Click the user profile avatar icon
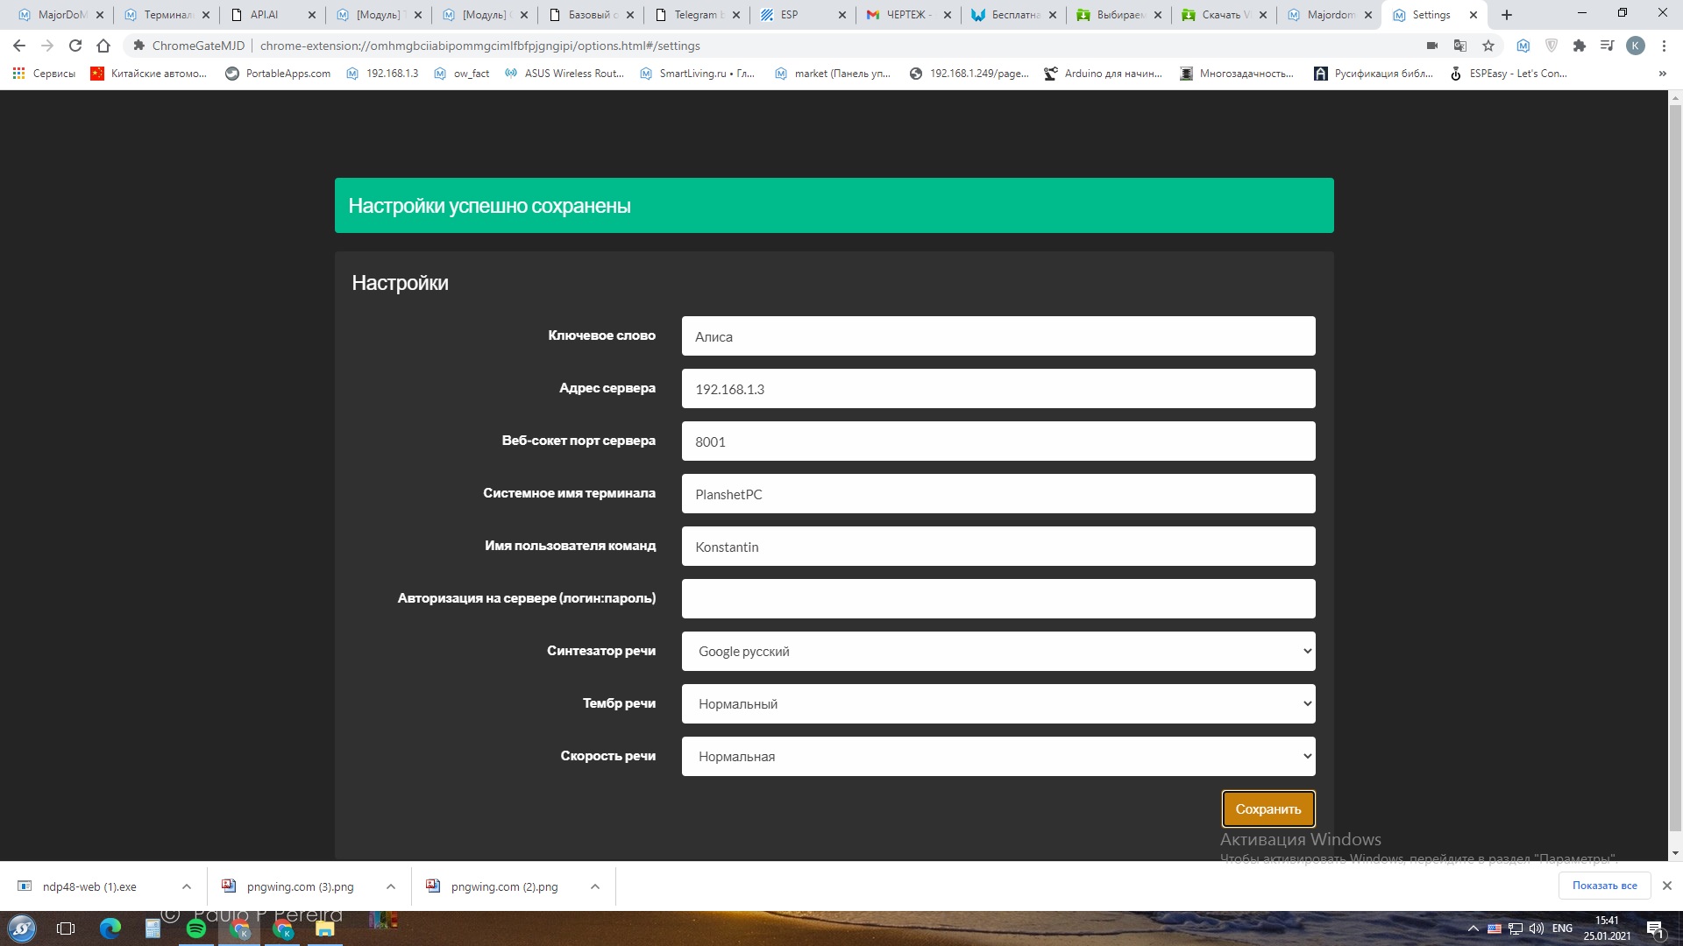Image resolution: width=1683 pixels, height=946 pixels. 1636,46
